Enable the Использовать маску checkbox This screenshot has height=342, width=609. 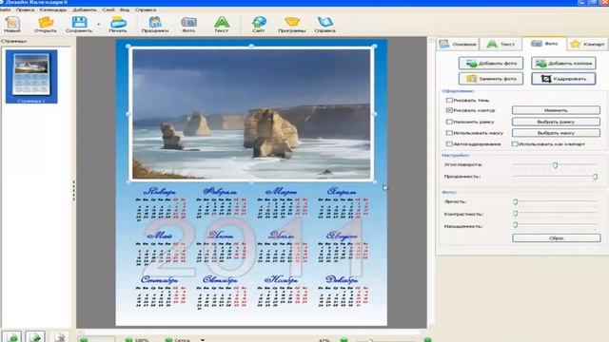(x=449, y=133)
